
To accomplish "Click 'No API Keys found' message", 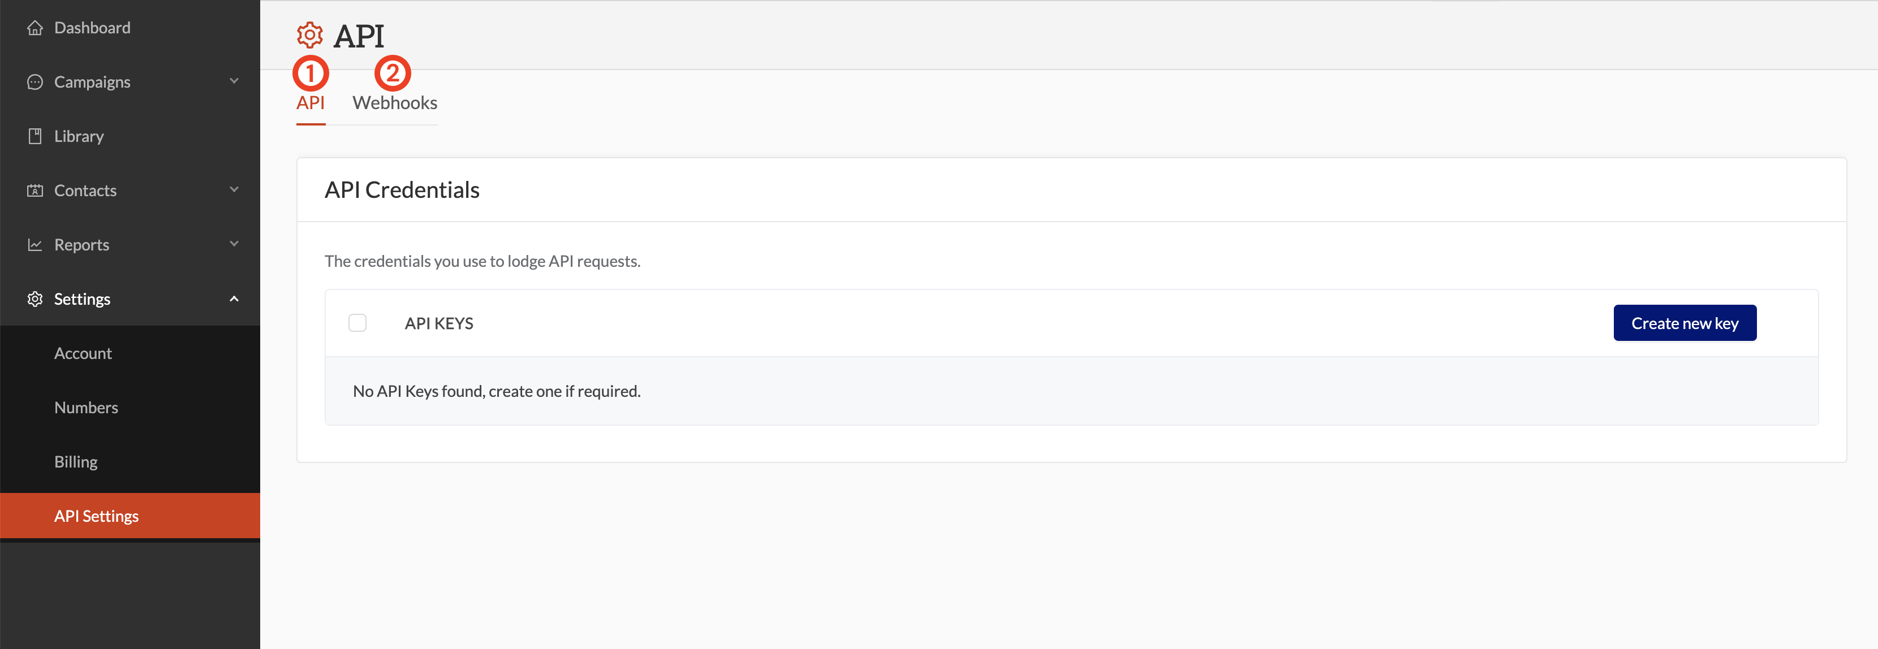I will click(x=497, y=391).
